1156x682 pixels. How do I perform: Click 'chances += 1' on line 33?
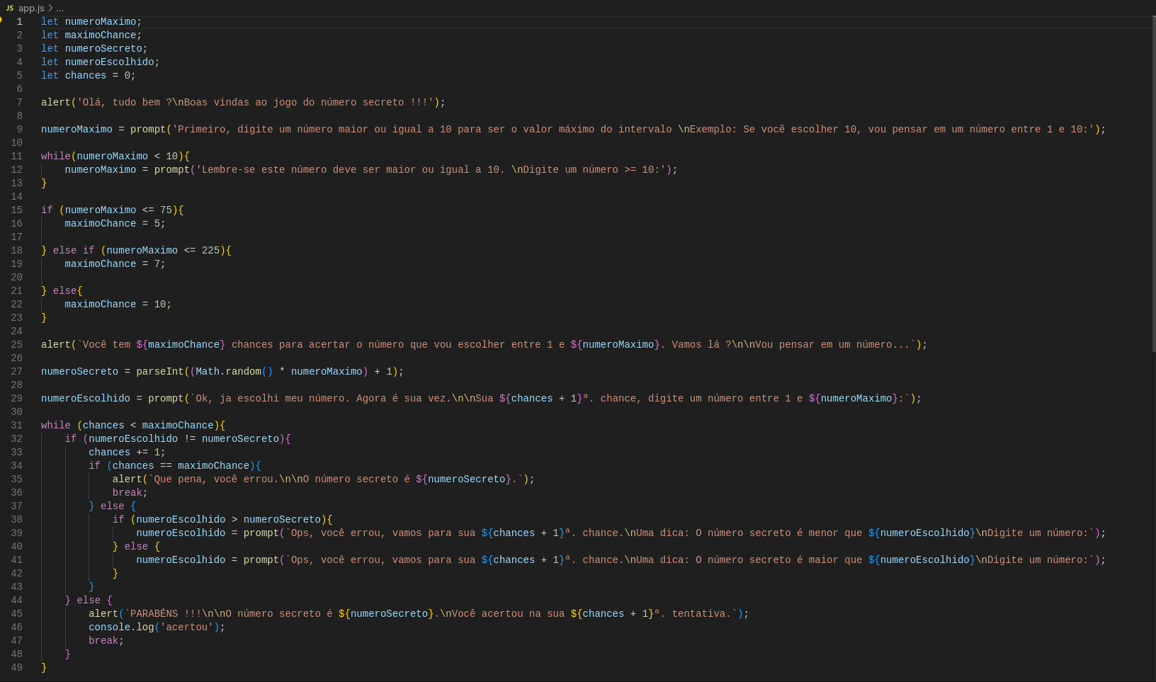point(125,453)
